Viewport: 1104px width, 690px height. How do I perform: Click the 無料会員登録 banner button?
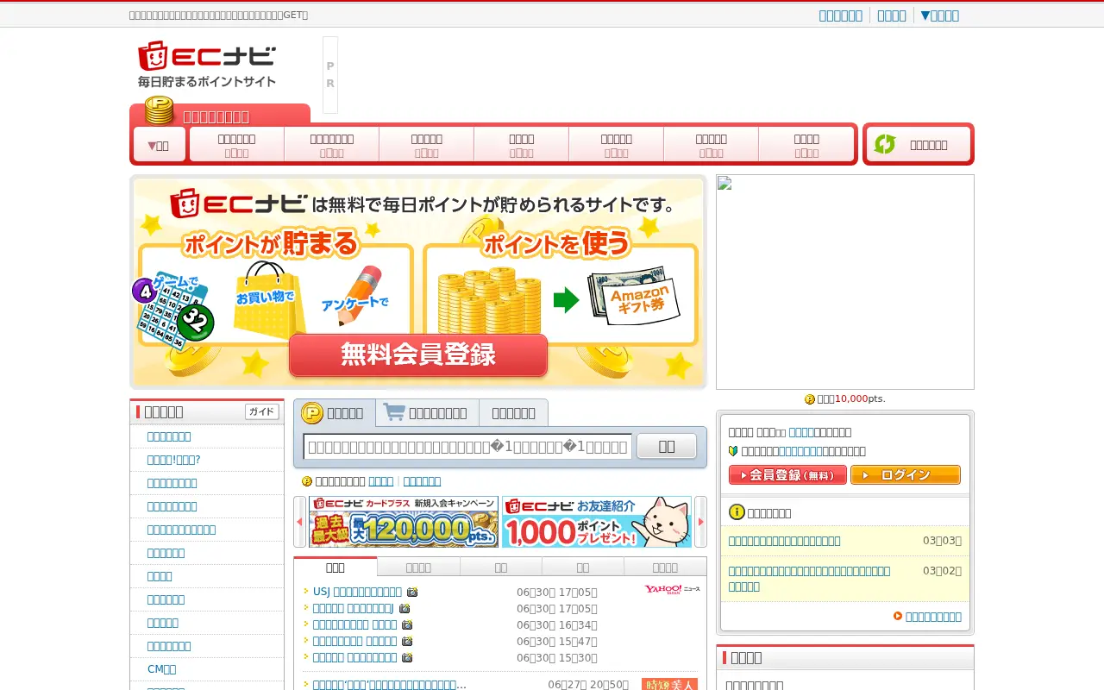(418, 355)
